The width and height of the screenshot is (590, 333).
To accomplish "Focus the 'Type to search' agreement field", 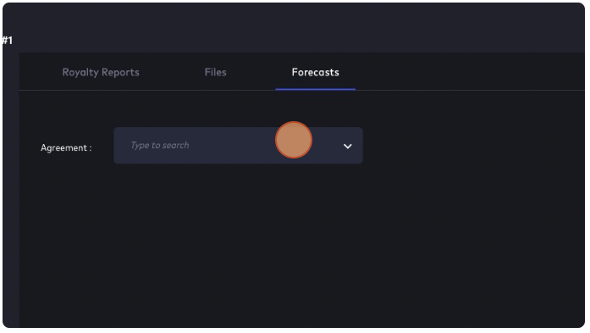I will 238,146.
